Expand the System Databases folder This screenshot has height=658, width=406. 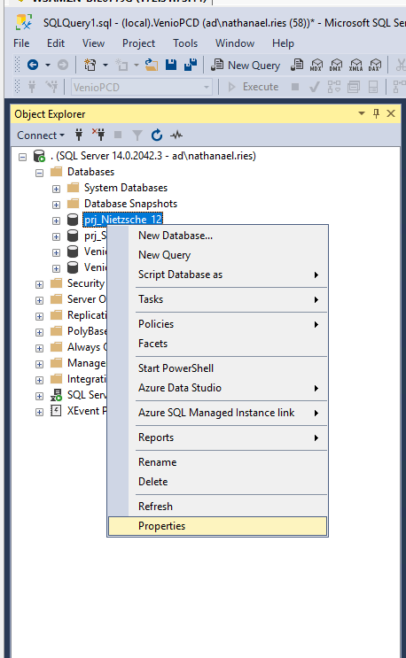[x=56, y=189]
